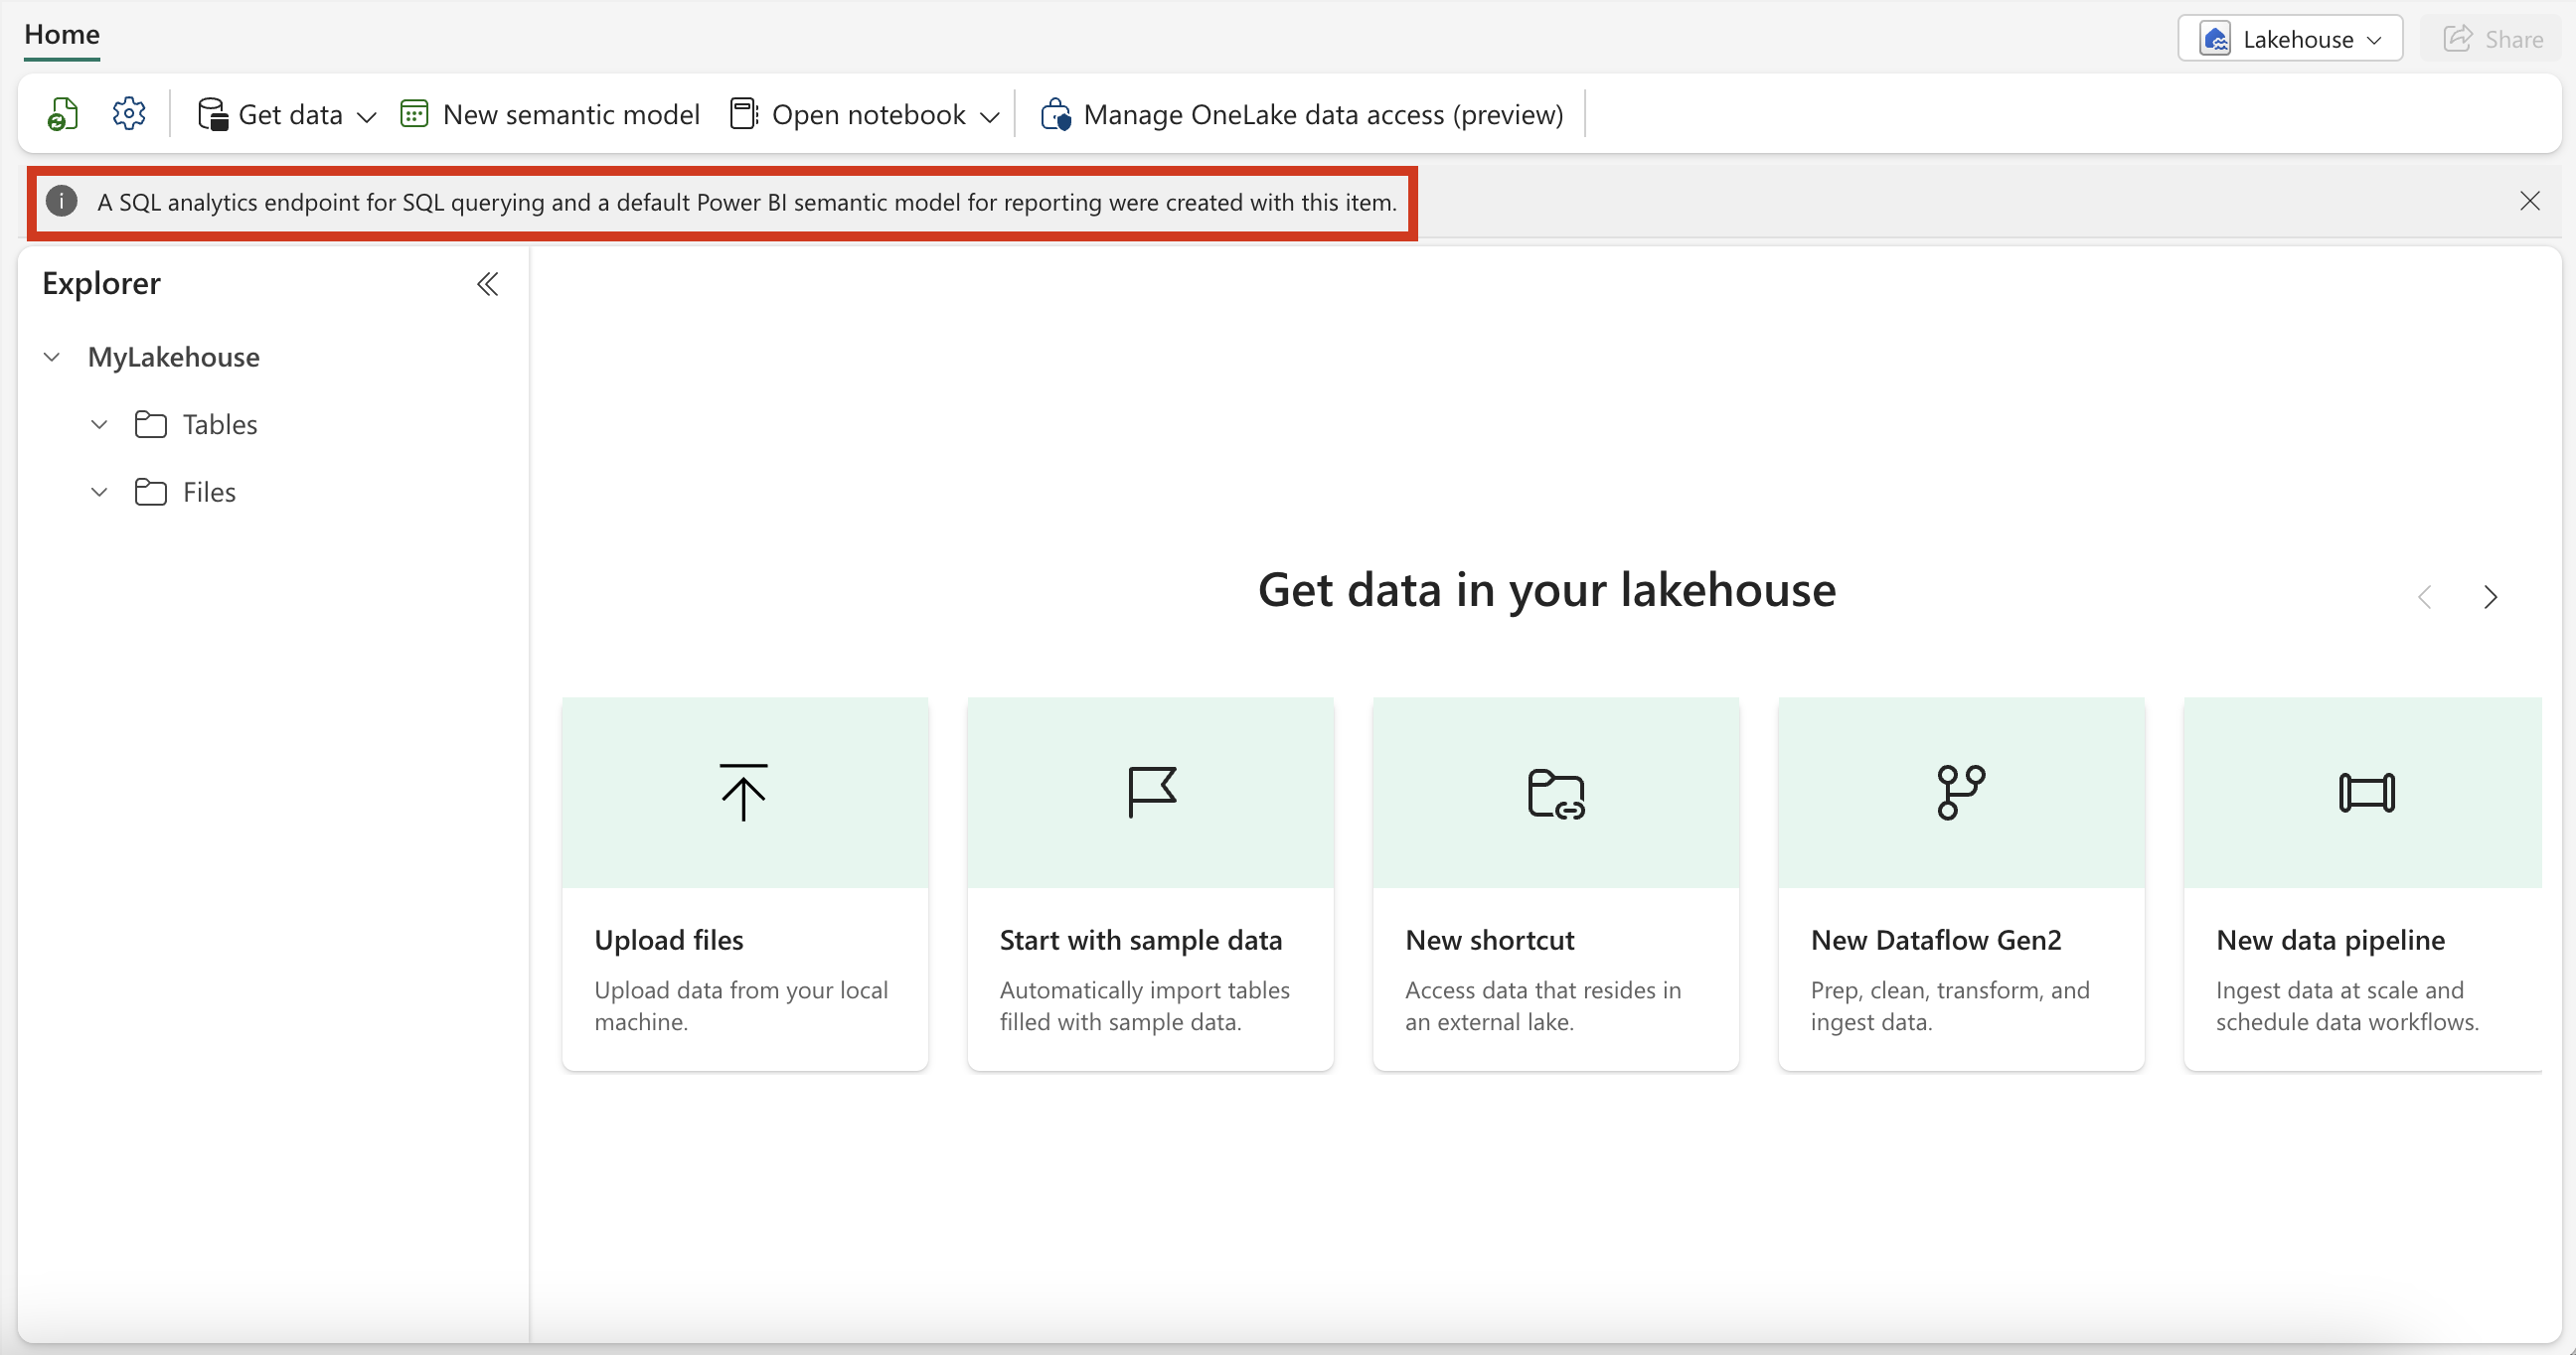Collapse the Tables folder chevron
The image size is (2576, 1355).
click(x=99, y=424)
